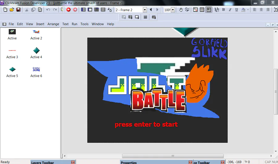Open the Storyboard Editor icon

pos(83,10)
